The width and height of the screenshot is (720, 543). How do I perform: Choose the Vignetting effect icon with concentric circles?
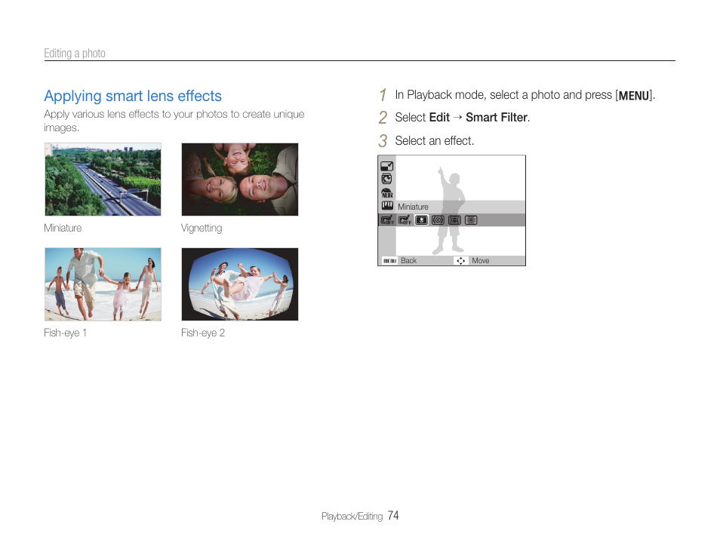(x=438, y=220)
